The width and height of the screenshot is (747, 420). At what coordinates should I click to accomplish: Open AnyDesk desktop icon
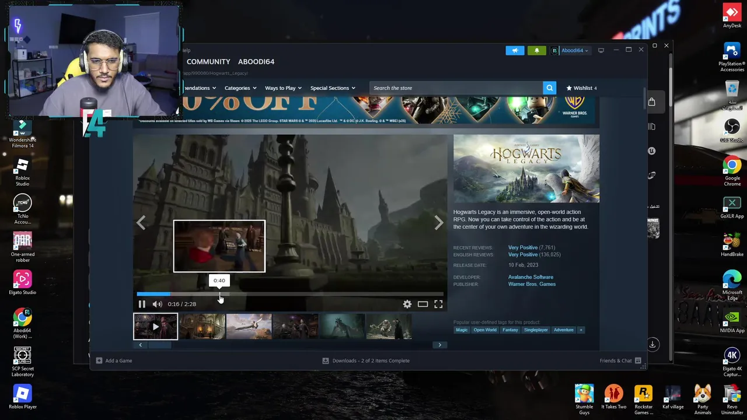pyautogui.click(x=732, y=16)
